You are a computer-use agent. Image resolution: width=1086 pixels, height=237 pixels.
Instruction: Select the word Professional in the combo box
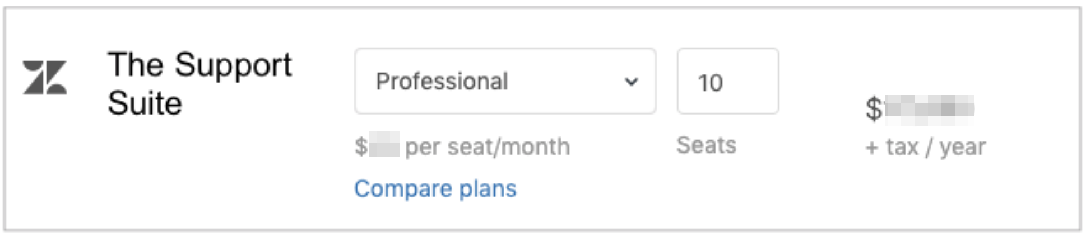pos(442,82)
